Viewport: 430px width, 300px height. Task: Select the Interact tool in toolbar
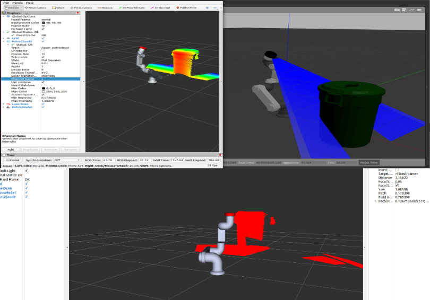pyautogui.click(x=12, y=7)
